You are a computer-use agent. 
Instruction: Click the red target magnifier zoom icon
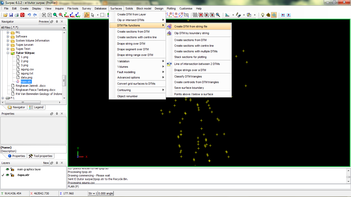[x=61, y=15]
